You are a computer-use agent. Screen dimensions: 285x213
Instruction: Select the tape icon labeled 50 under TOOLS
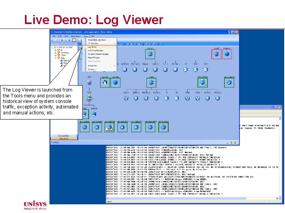click(x=177, y=98)
